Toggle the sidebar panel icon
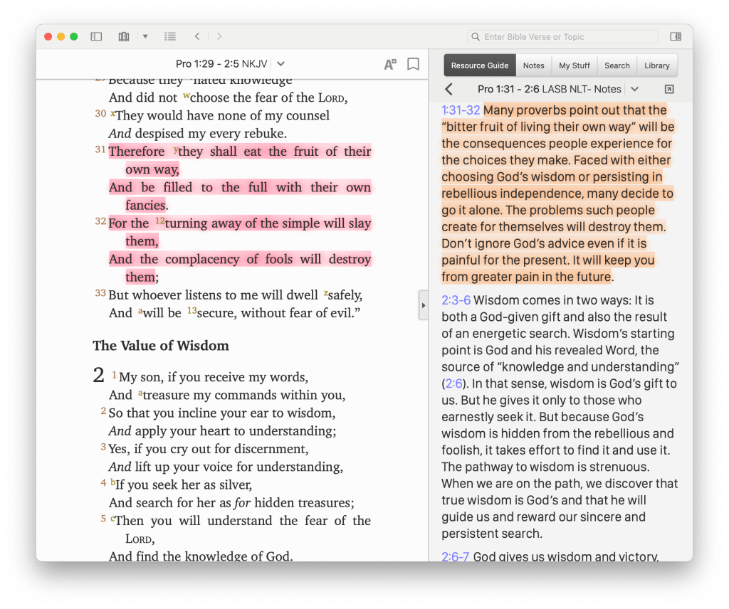Screen dimensions: 729x609 coord(96,36)
